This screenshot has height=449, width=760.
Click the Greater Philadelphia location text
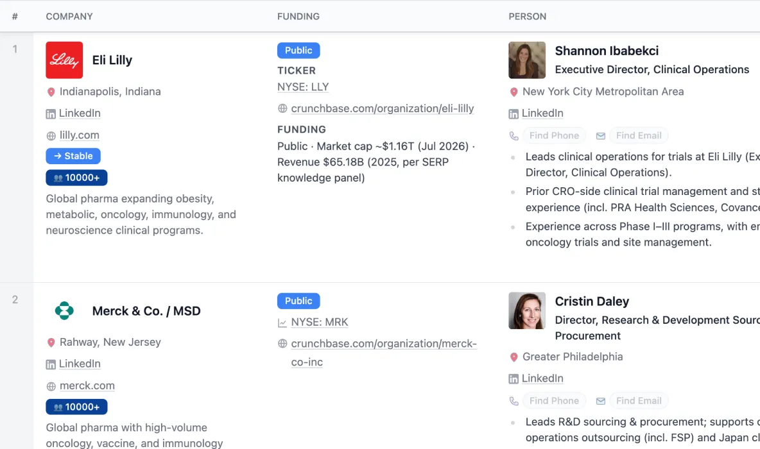click(x=573, y=357)
